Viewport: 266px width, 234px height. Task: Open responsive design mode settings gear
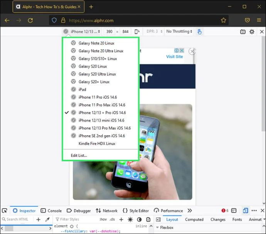(x=252, y=32)
